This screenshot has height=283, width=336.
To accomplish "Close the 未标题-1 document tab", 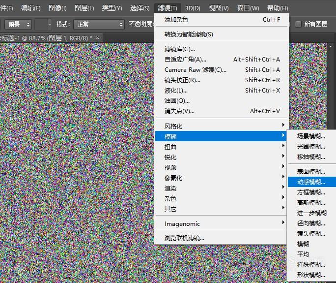I will click(x=98, y=37).
